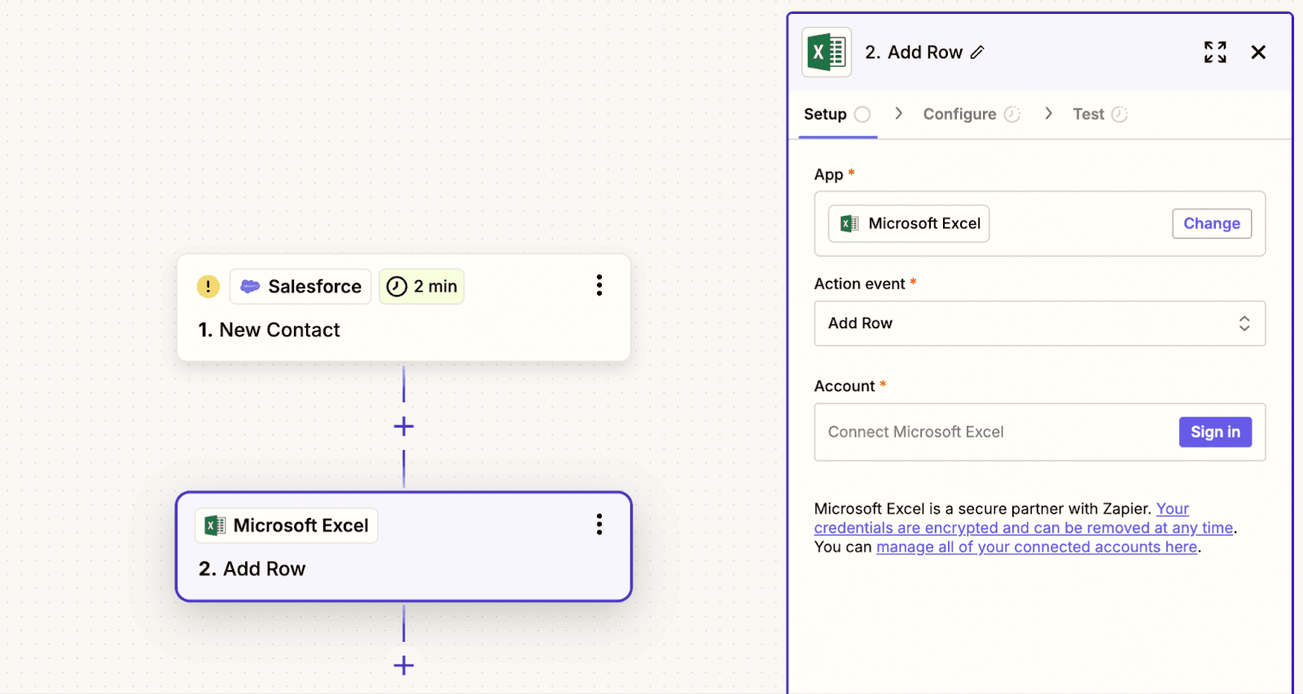Click the 2 min polling interval badge
This screenshot has width=1303, height=694.
(x=422, y=287)
